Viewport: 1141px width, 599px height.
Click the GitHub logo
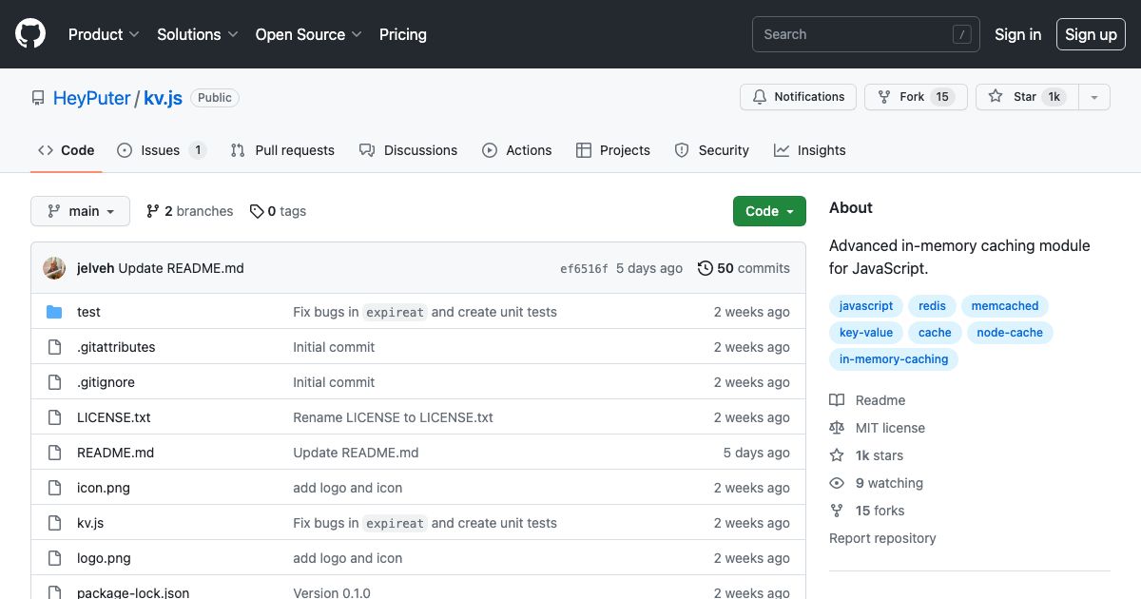point(29,33)
